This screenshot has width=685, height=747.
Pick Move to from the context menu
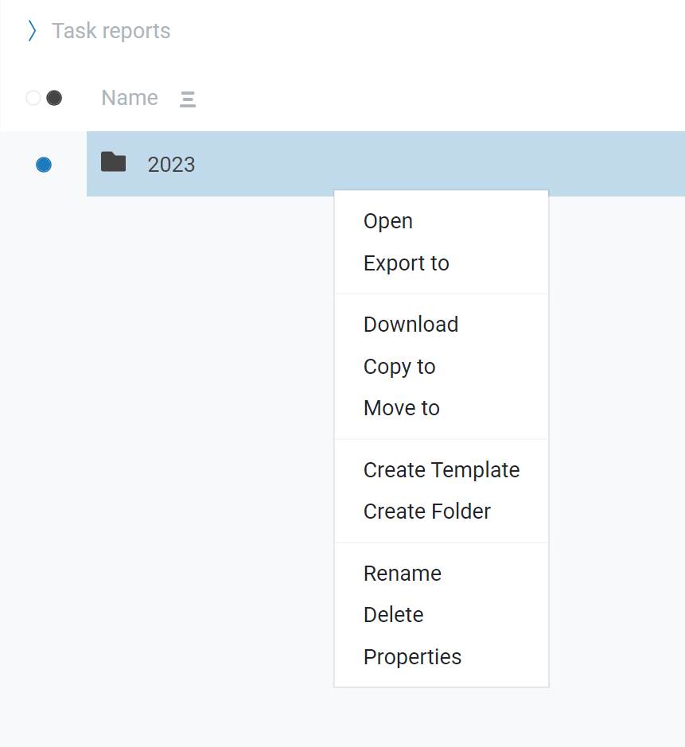click(402, 408)
